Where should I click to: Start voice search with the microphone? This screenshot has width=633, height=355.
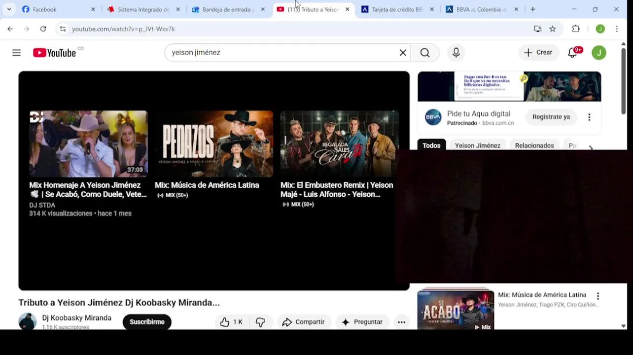[x=456, y=53]
